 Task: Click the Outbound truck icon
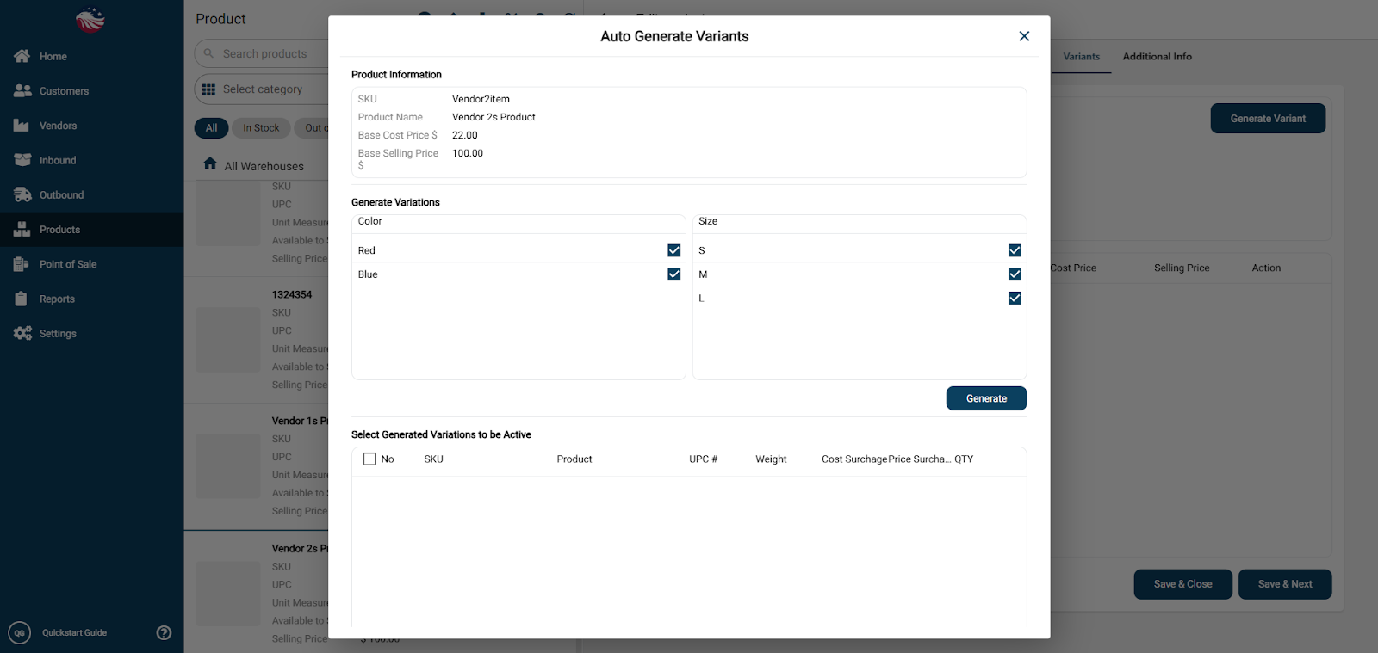click(x=22, y=194)
